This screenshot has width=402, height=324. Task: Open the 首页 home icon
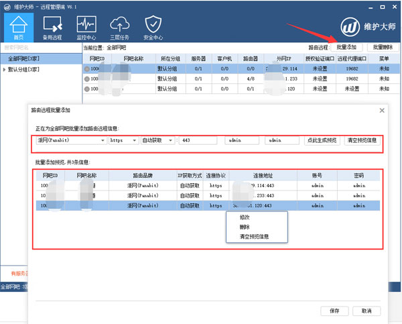19,28
